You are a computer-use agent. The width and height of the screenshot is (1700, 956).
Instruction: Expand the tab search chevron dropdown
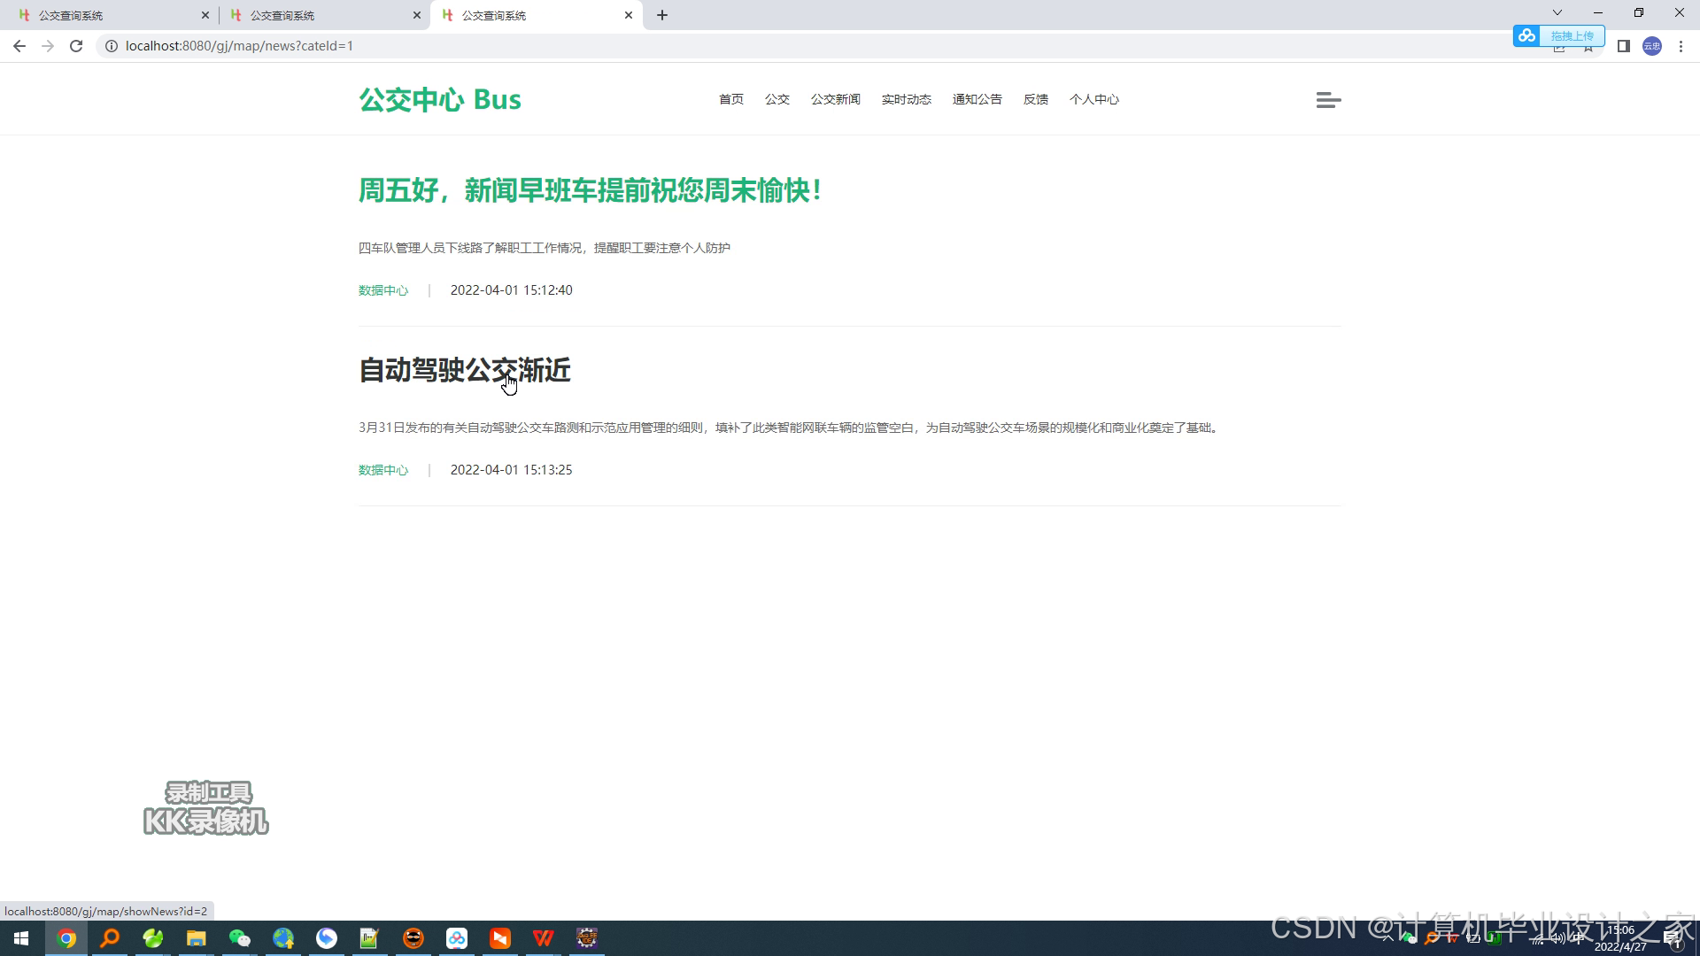coord(1557,12)
